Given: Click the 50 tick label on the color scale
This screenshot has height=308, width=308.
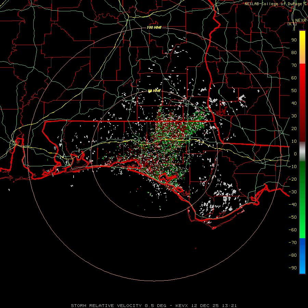Looking at the screenshot, I should click(x=294, y=91).
